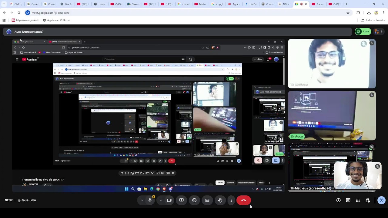Open the emoji reactions button
388x218 pixels.
194,200
